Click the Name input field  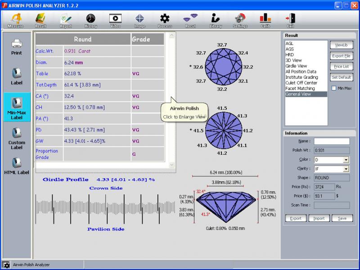(331, 141)
